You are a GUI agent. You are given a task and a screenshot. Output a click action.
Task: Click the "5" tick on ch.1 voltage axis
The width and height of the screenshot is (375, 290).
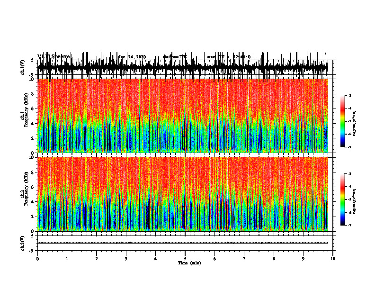(x=32, y=61)
